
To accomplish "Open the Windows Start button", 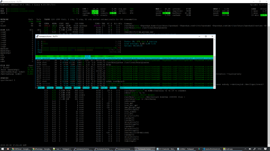I will pyautogui.click(x=2, y=149).
